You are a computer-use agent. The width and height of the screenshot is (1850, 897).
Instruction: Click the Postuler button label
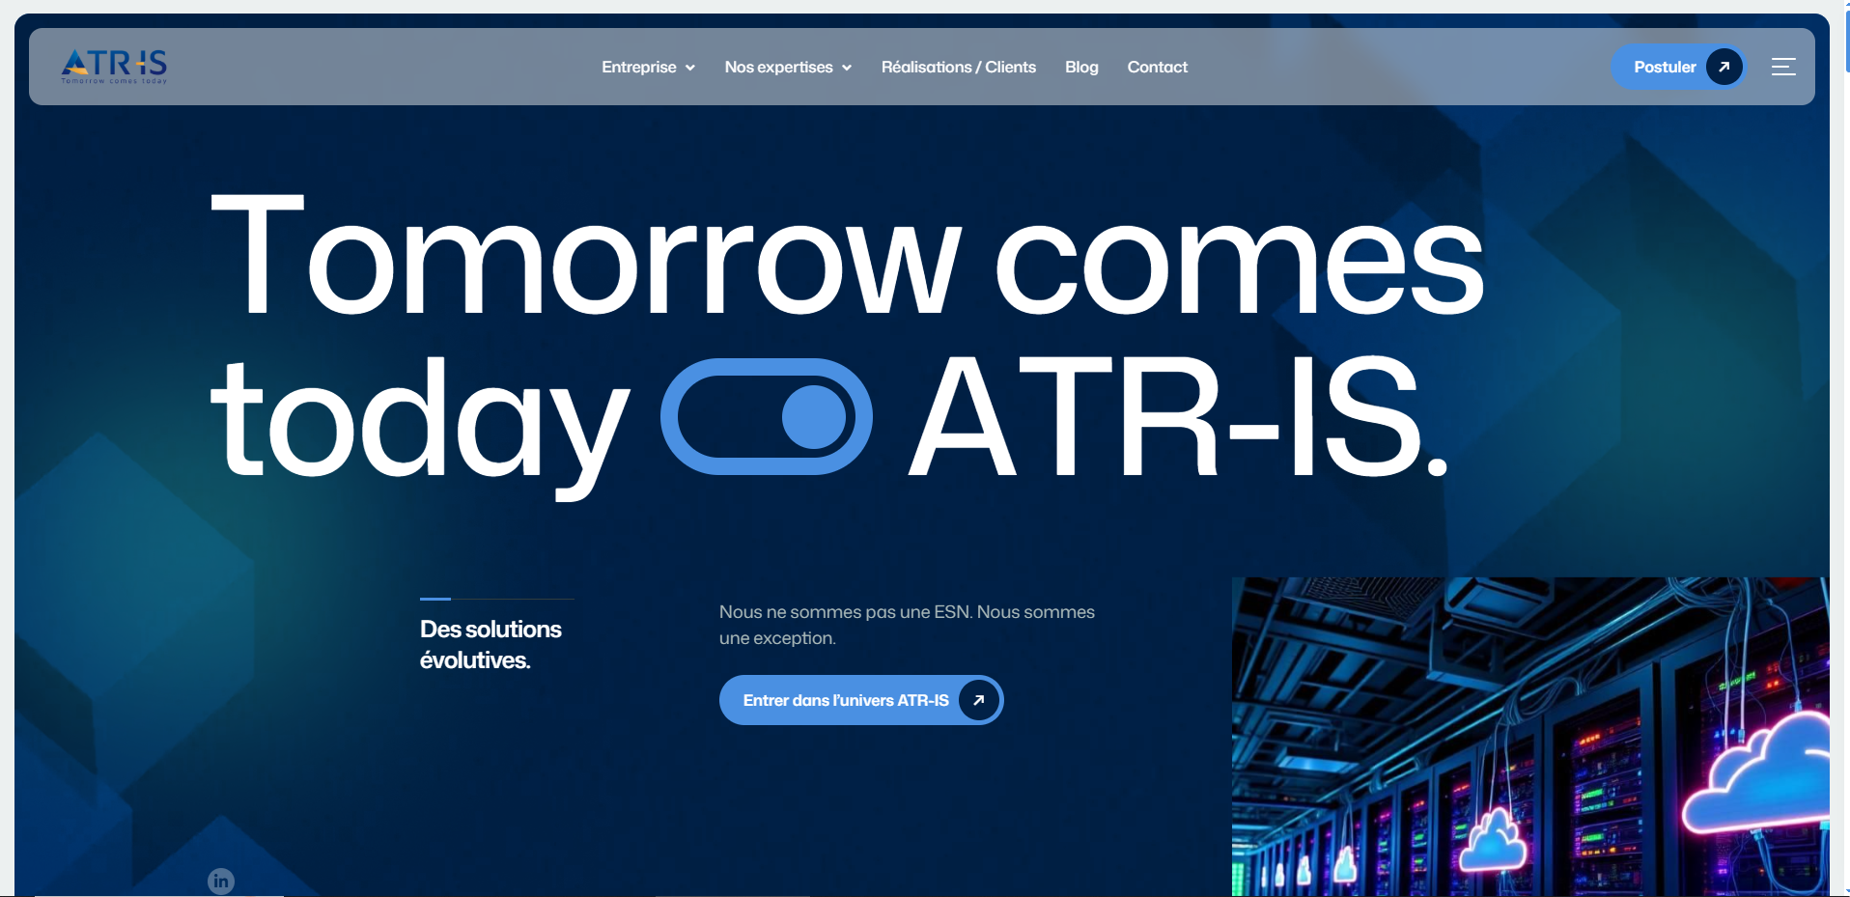click(1665, 67)
